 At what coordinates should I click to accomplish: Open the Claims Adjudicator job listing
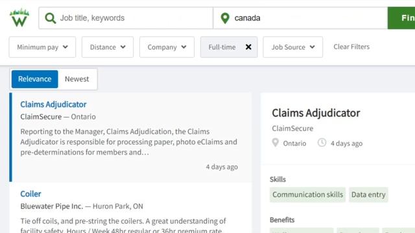point(53,104)
